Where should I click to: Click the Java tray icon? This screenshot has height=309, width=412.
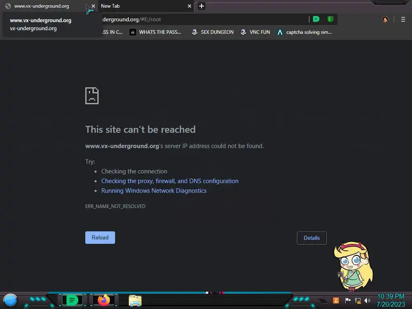pos(336,300)
